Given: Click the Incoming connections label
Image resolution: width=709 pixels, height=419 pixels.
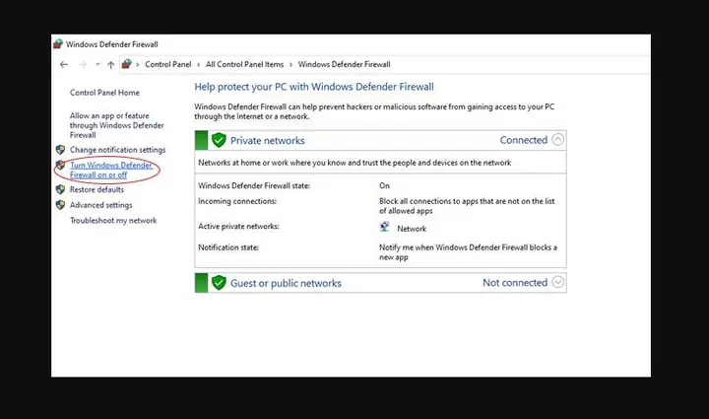Looking at the screenshot, I should 237,201.
